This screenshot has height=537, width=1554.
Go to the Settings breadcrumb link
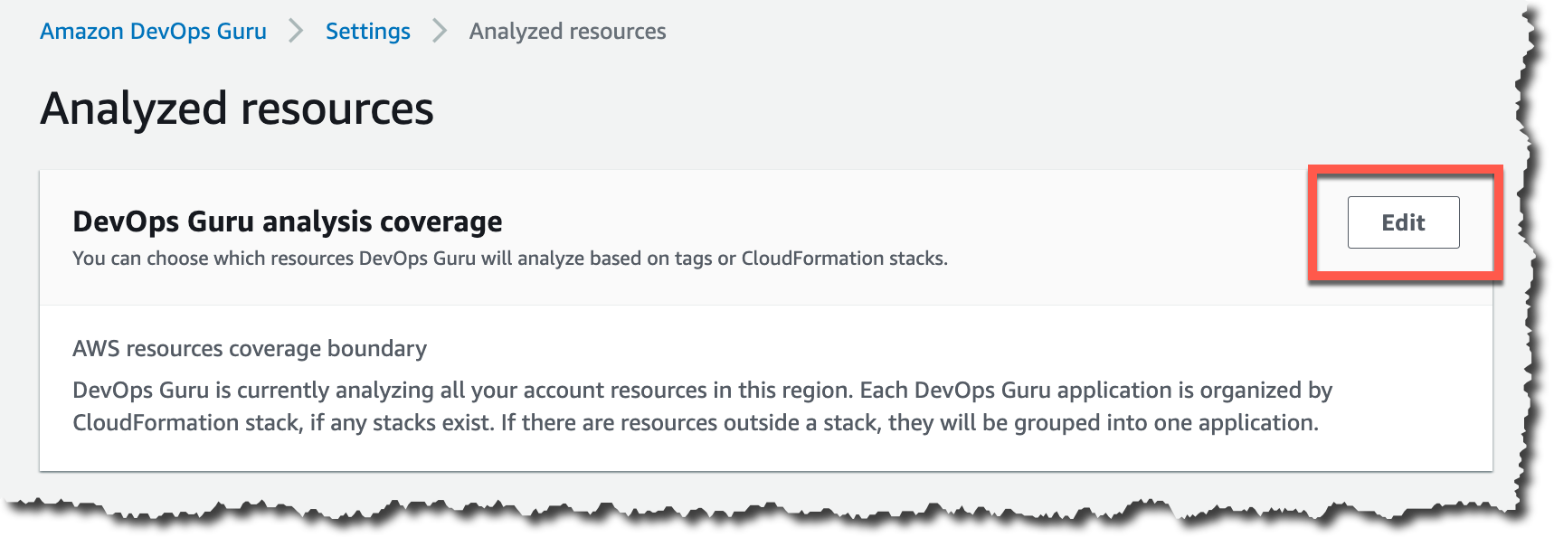click(x=368, y=32)
